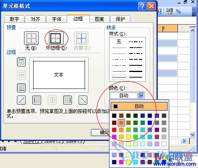Viewport: 198px width, 168px height.
Task: Choose the slanted dash-dot line style
Action: point(136,48)
